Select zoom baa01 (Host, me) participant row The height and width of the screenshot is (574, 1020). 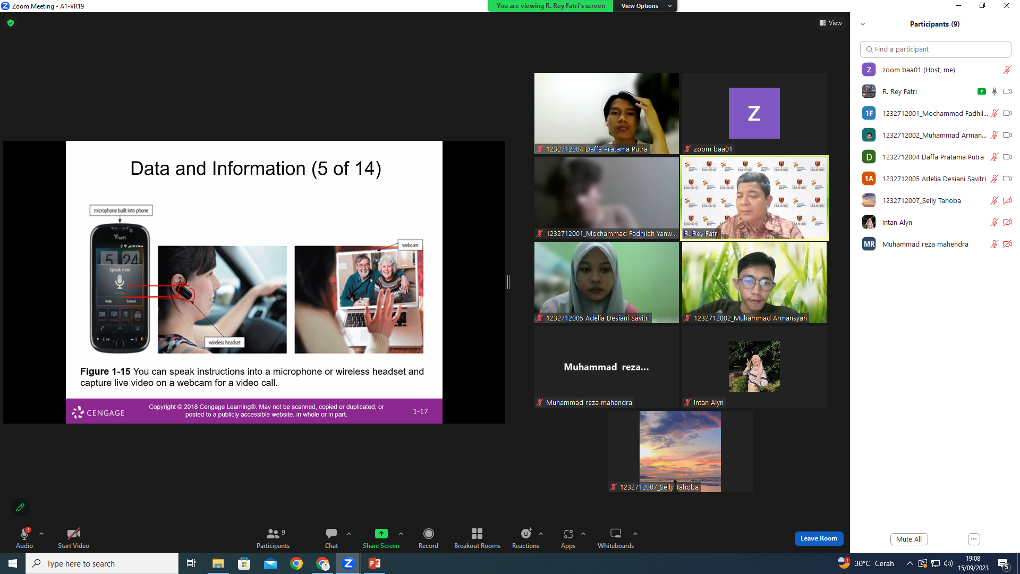(x=936, y=70)
